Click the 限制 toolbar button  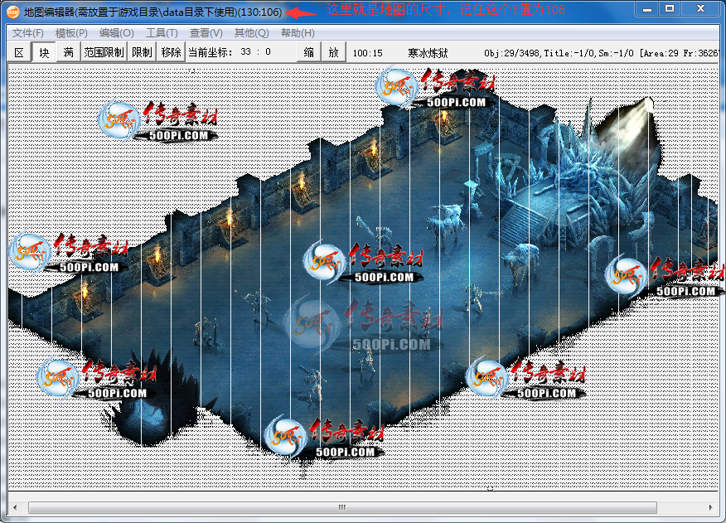tap(142, 52)
